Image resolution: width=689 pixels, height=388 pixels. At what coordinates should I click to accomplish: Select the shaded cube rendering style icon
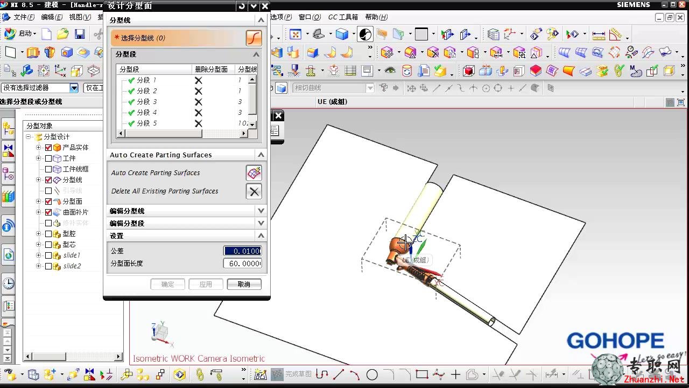pyautogui.click(x=342, y=34)
